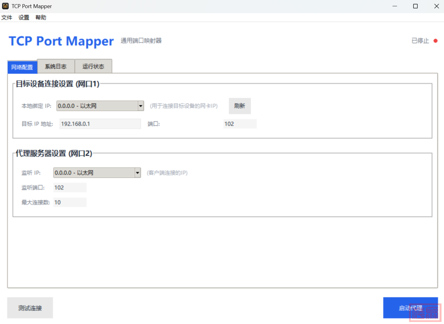Viewport: 444px width, 324px height.
Task: Click the 监听端口 input field
Action: [x=70, y=187]
